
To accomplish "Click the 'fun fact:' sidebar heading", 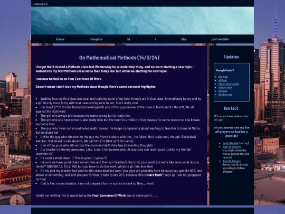I will point(232,108).
